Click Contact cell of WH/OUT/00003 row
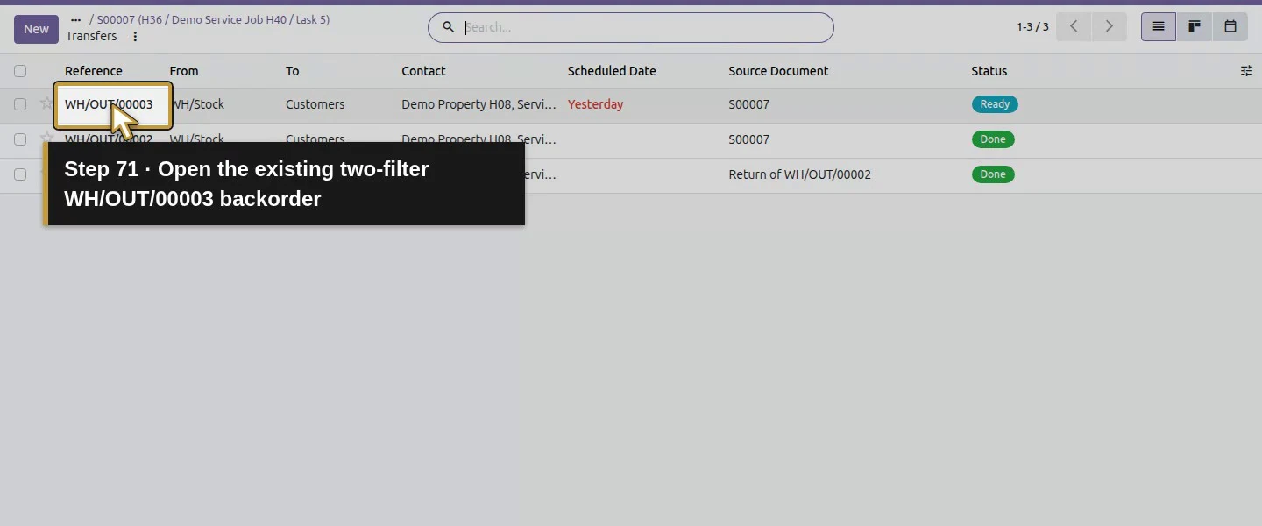The image size is (1262, 526). tap(479, 104)
